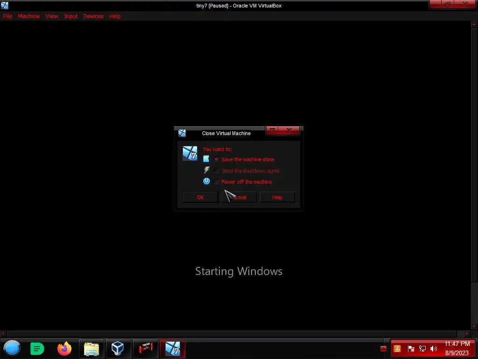This screenshot has height=359, width=478.
Task: Click horizontal scrollbar left arrow
Action: pyautogui.click(x=3, y=334)
